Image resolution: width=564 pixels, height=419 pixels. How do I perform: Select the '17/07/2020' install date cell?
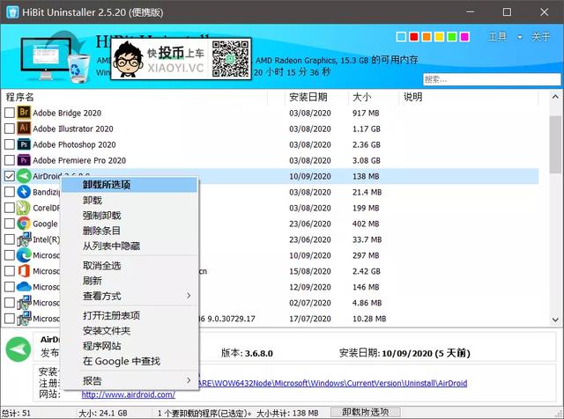click(x=310, y=319)
